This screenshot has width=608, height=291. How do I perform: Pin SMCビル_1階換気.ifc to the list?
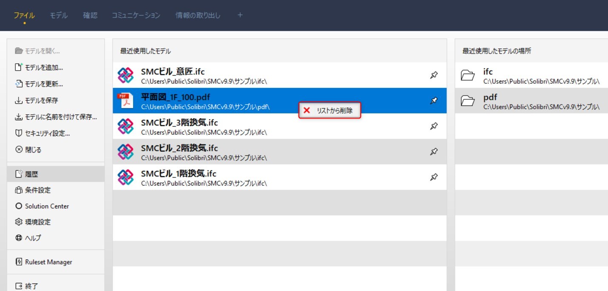pos(434,177)
